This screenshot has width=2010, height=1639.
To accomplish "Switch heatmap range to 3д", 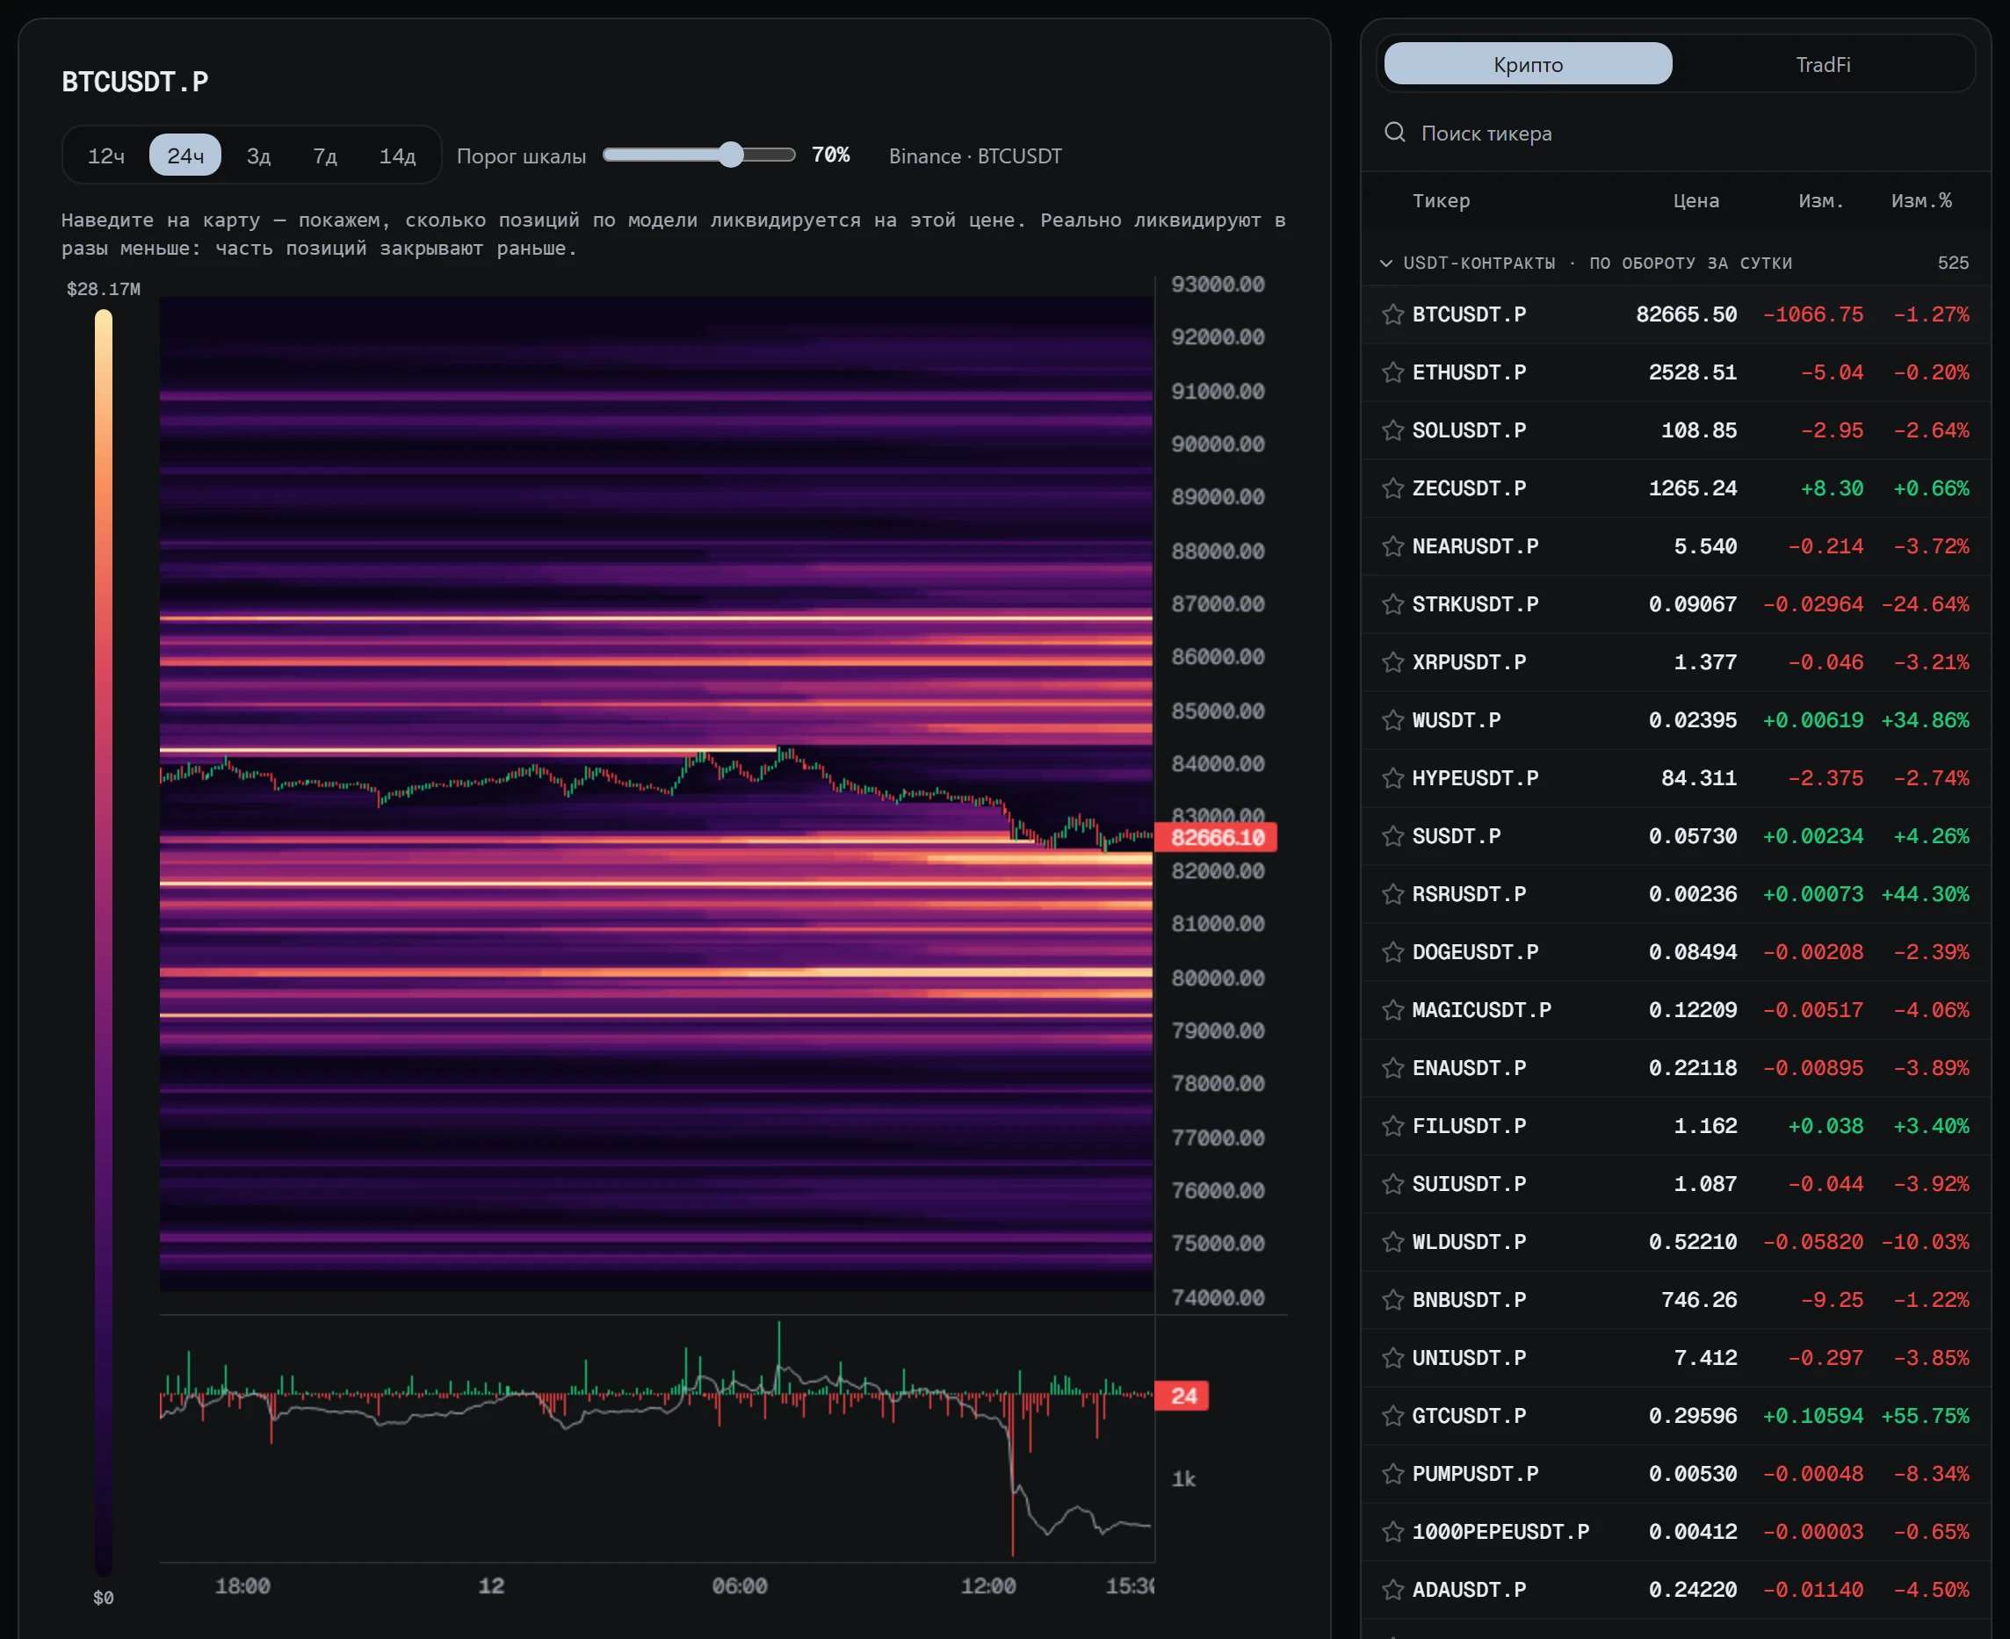I will [x=258, y=155].
